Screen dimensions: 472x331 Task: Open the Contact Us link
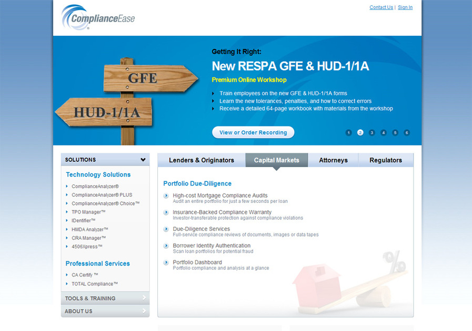click(x=381, y=7)
